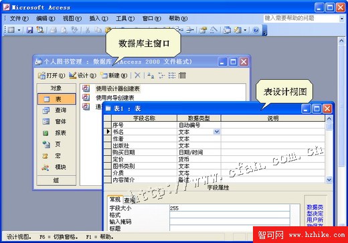
Task: Click 打开(O) button in database window
Action: coord(52,76)
